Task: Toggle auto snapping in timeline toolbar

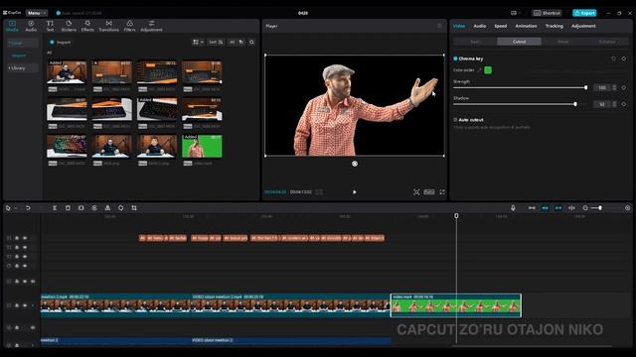Action: pyautogui.click(x=546, y=208)
